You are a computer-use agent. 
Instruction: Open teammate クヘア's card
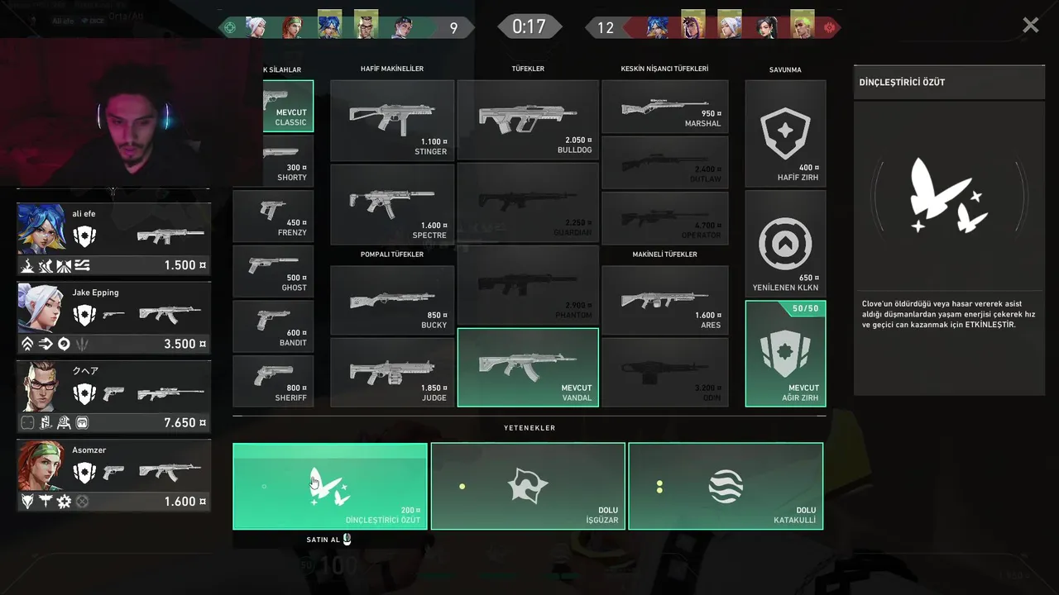(114, 397)
